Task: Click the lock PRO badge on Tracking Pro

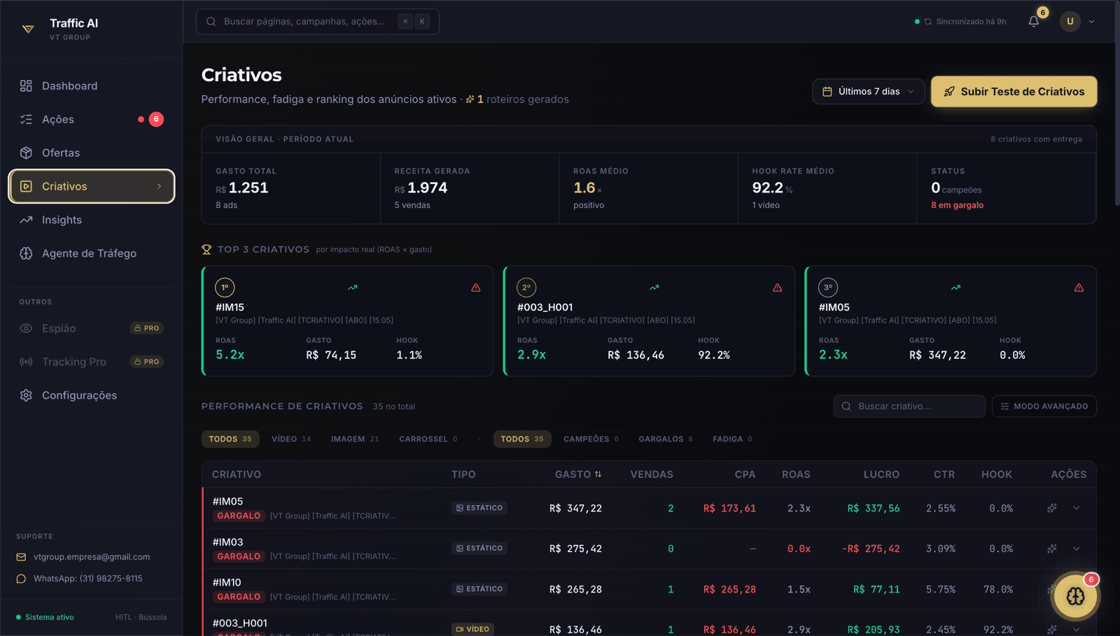Action: [x=147, y=362]
